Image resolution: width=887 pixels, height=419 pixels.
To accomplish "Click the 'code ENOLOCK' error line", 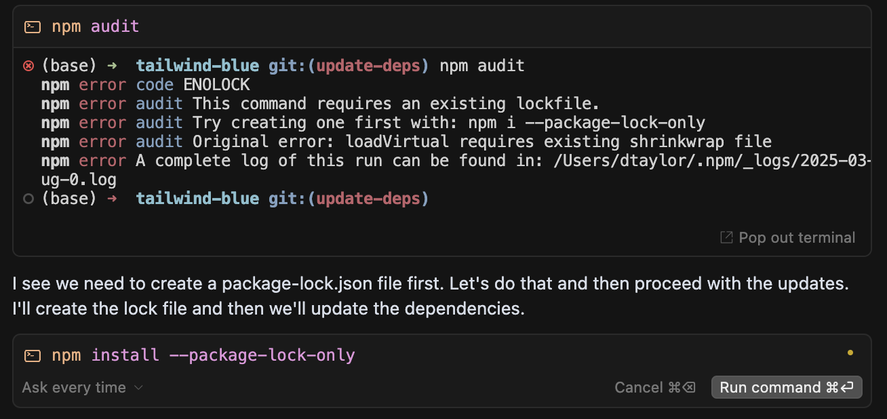I will pos(146,85).
